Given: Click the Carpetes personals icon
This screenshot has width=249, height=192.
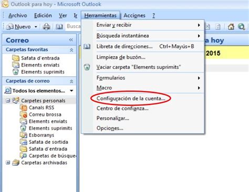Looking at the screenshot, I should (x=16, y=101).
